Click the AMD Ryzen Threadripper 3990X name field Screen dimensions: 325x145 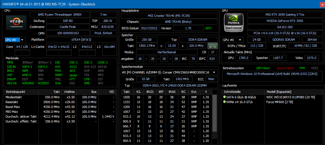pyautogui.click(x=60, y=15)
